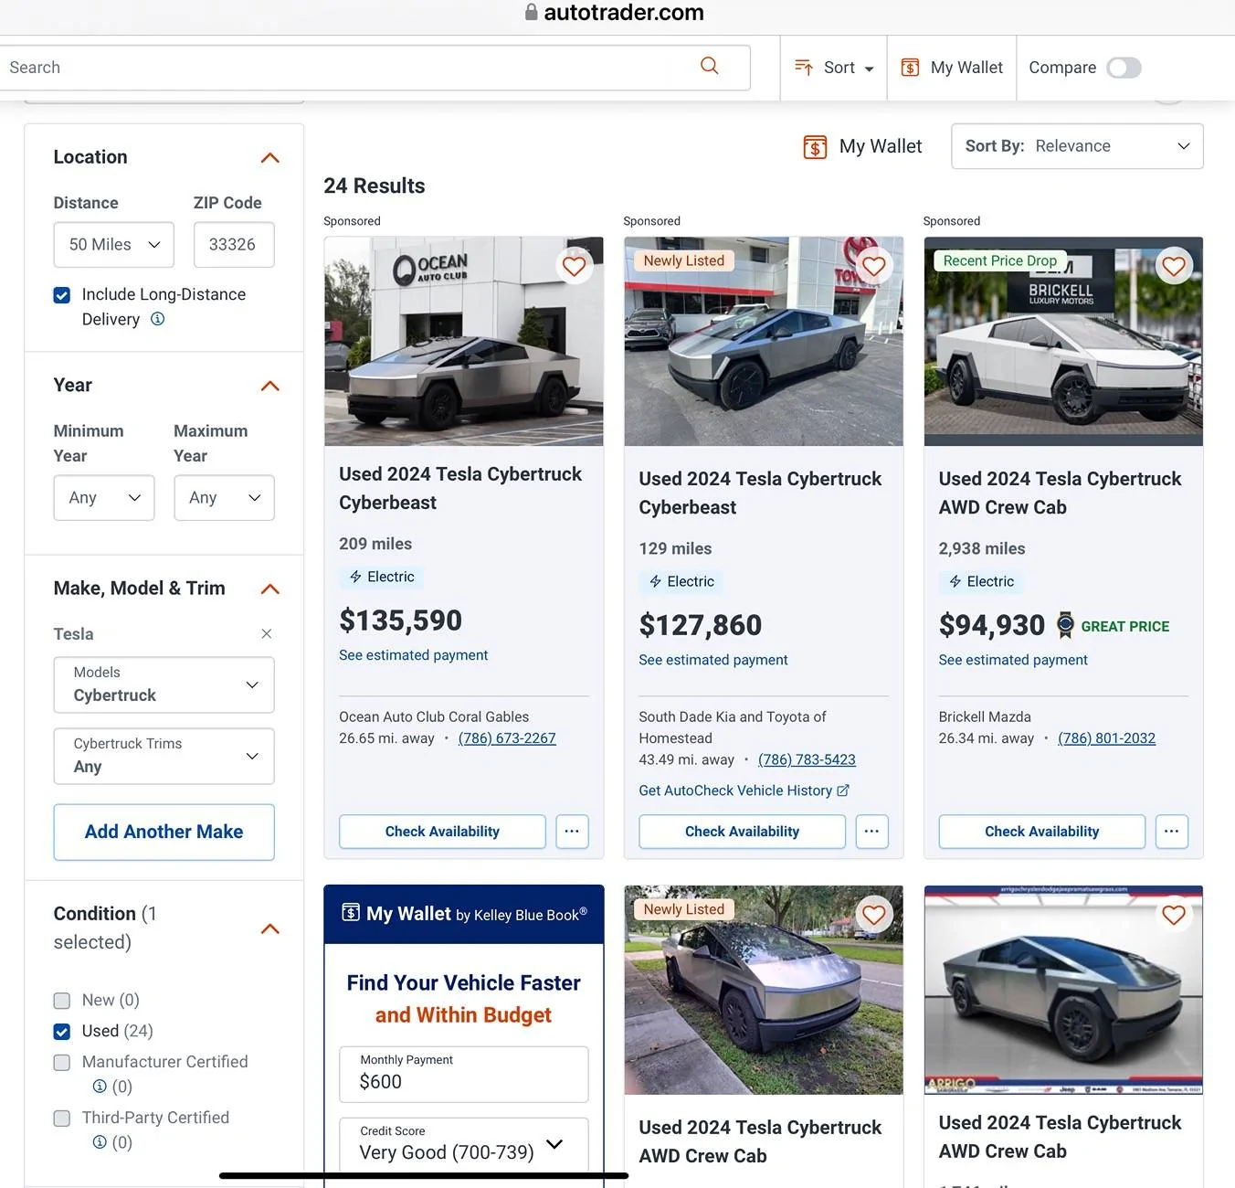Uncheck the Used condition checkbox
This screenshot has width=1235, height=1188.
pos(62,1032)
